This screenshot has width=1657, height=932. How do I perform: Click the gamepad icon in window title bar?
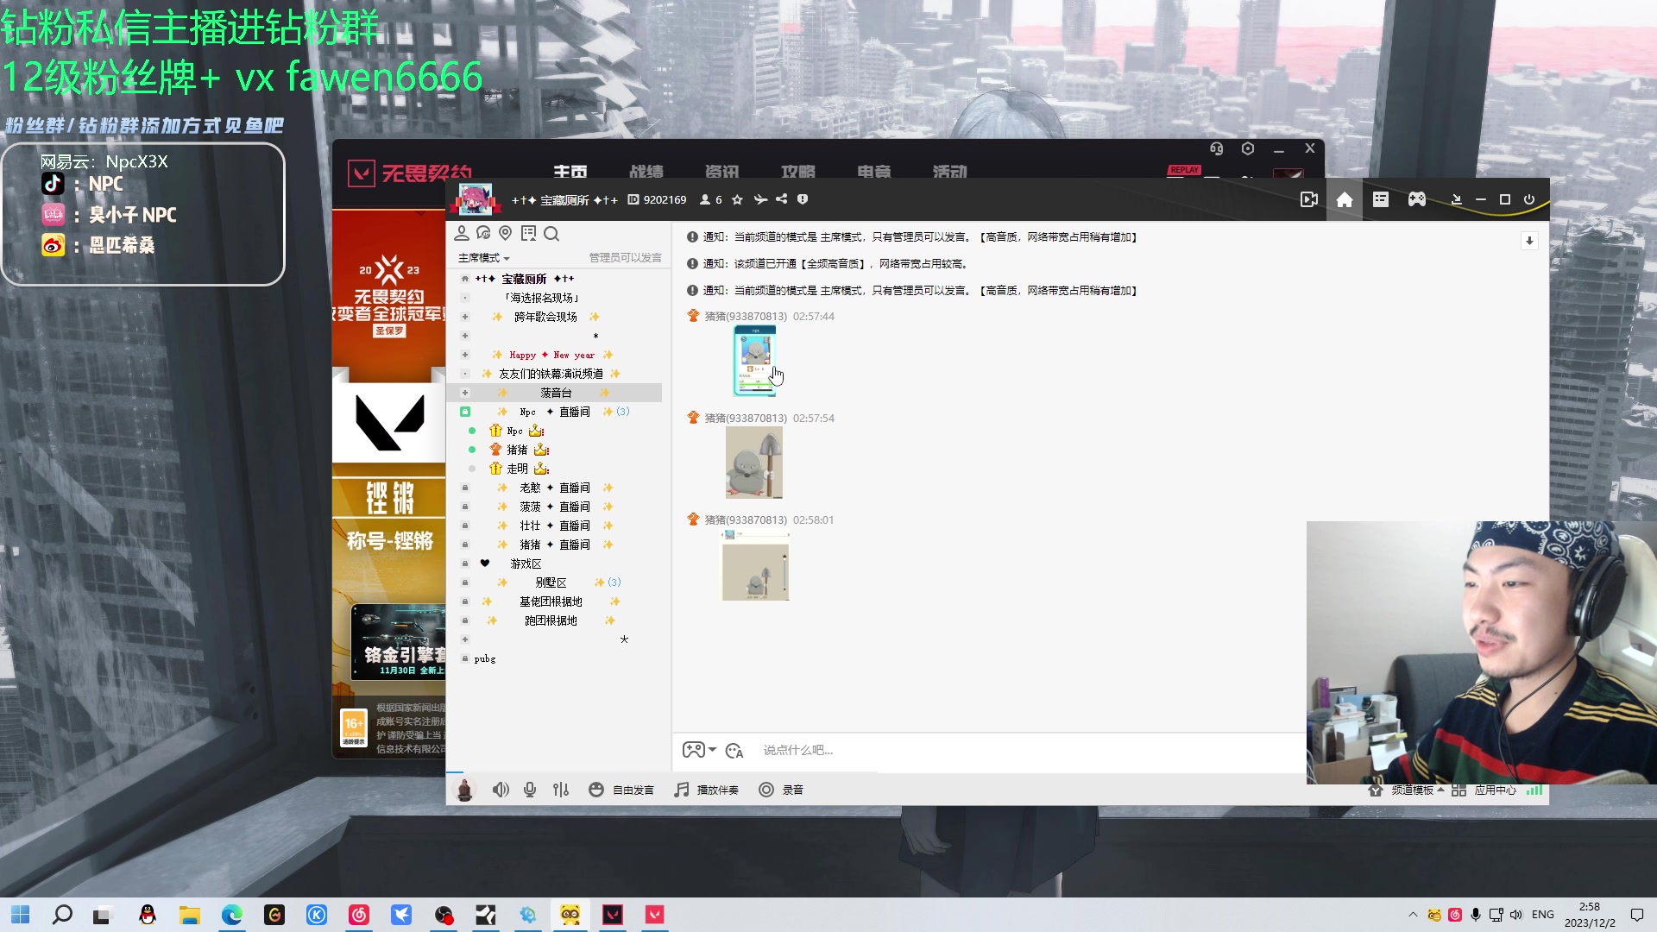pos(1416,199)
